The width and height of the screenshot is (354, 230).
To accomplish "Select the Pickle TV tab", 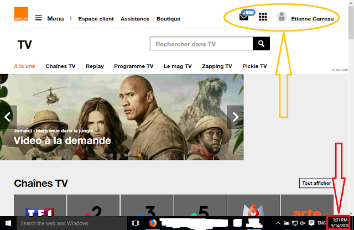I will click(254, 66).
